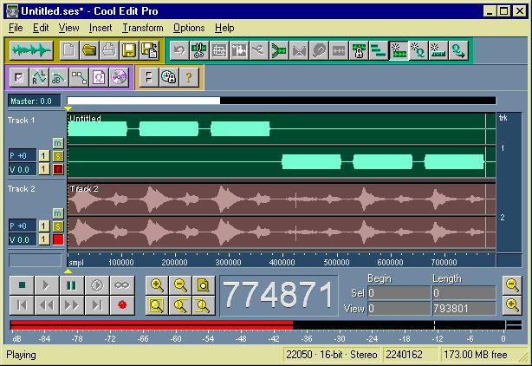This screenshot has height=366, width=532.
Task: Save the session with the floppy disk icon
Action: pyautogui.click(x=129, y=50)
